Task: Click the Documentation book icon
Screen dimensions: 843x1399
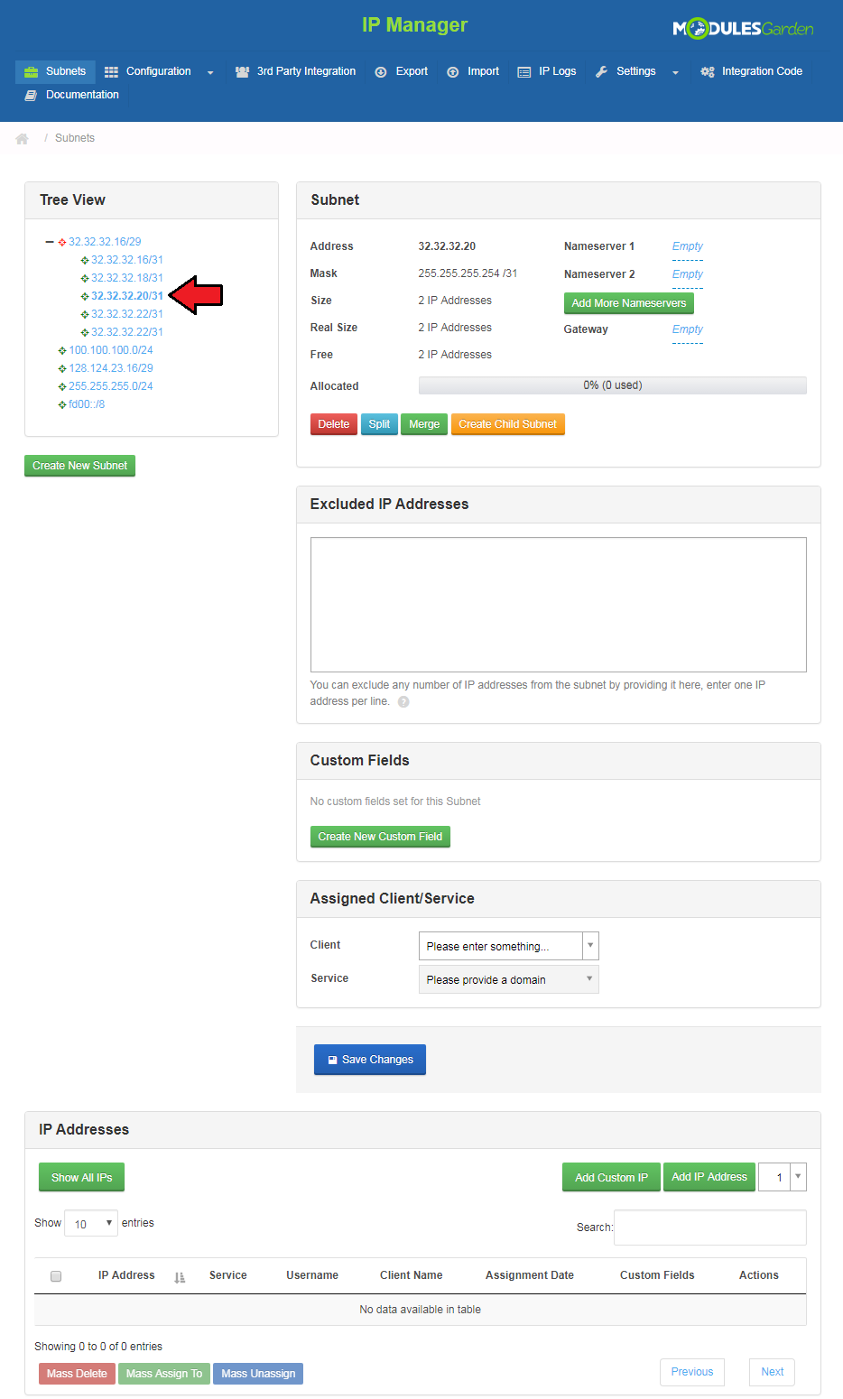Action: tap(31, 95)
